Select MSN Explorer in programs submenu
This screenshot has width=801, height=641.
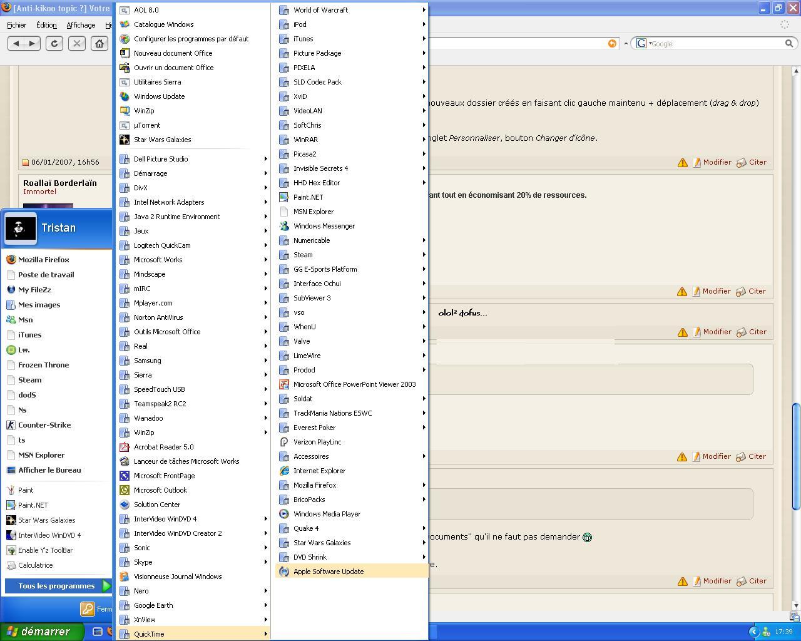[352, 212]
